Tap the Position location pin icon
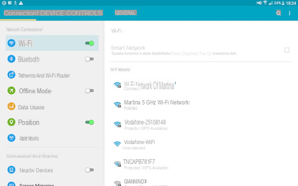Image resolution: width=298 pixels, height=186 pixels. pyautogui.click(x=11, y=122)
